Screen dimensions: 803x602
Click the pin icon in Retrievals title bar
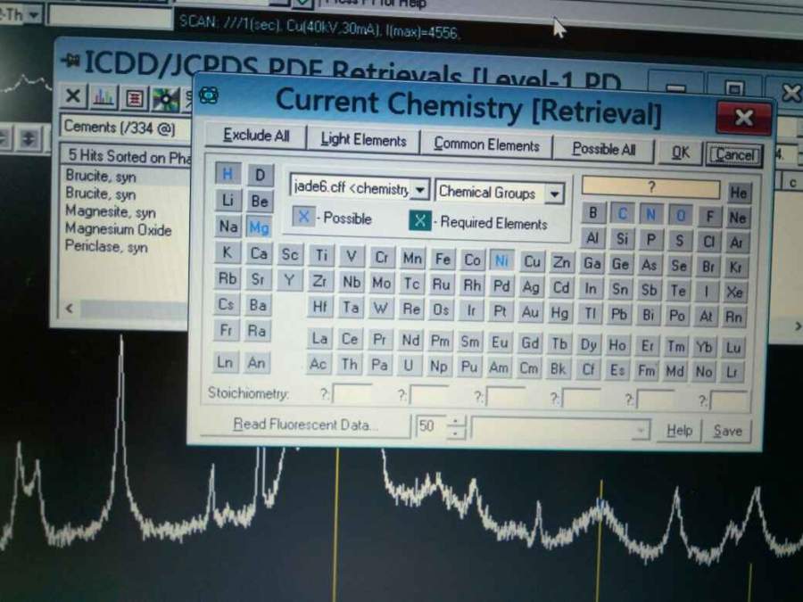coord(70,61)
